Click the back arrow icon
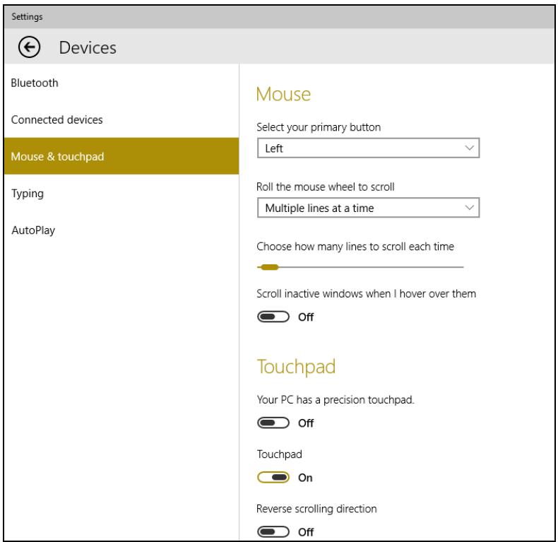558x542 pixels. (x=29, y=47)
